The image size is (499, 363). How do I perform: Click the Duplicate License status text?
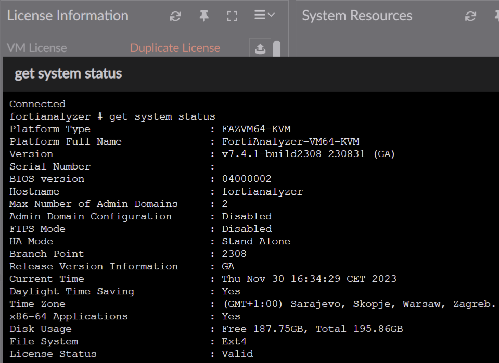tap(175, 48)
